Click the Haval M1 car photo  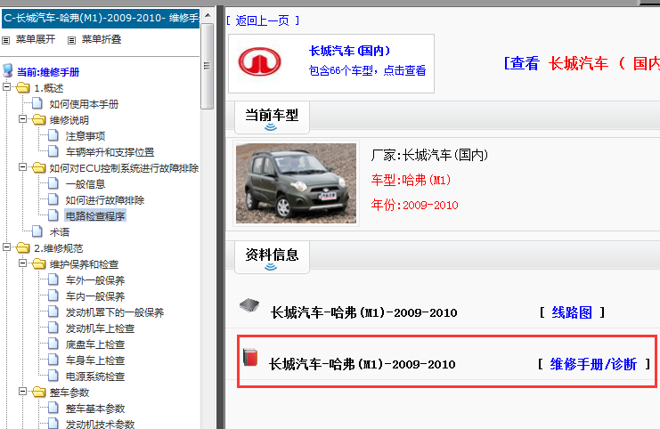(297, 183)
